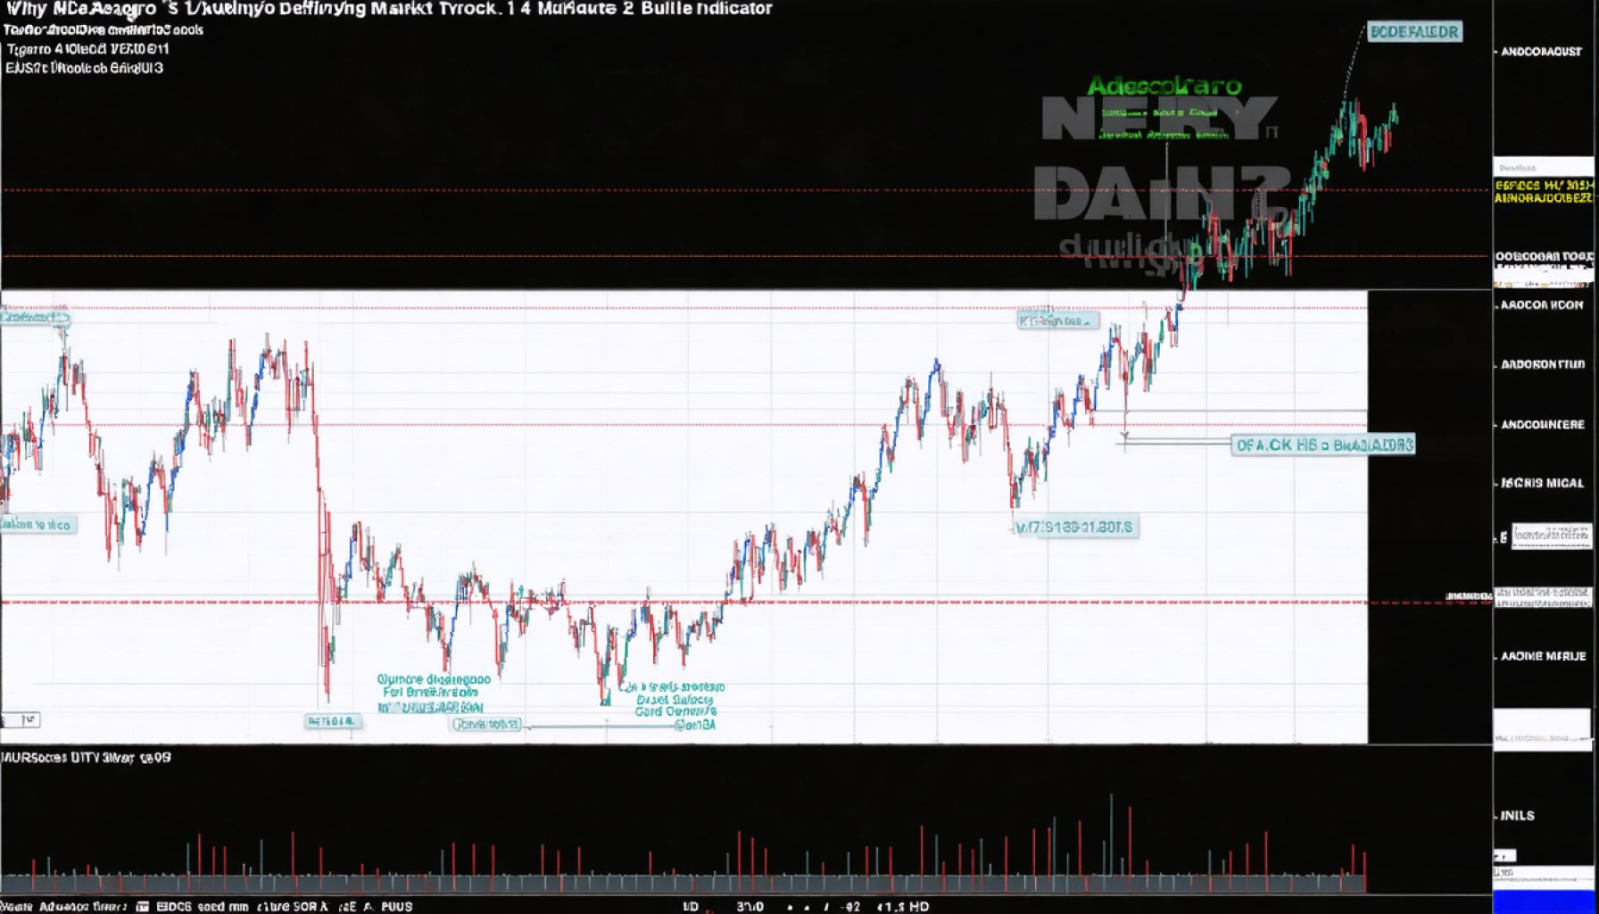The height and width of the screenshot is (914, 1599).
Task: Click the teal label at chart top-left corner
Action: [x=35, y=317]
